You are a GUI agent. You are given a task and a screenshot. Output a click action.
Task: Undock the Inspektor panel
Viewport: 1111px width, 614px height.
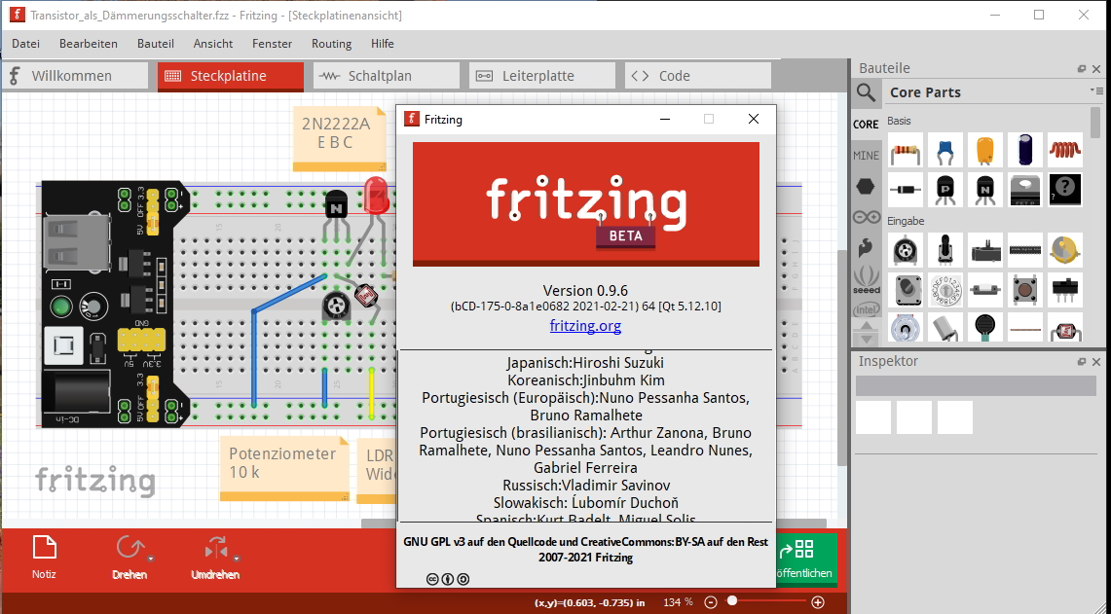click(x=1081, y=362)
